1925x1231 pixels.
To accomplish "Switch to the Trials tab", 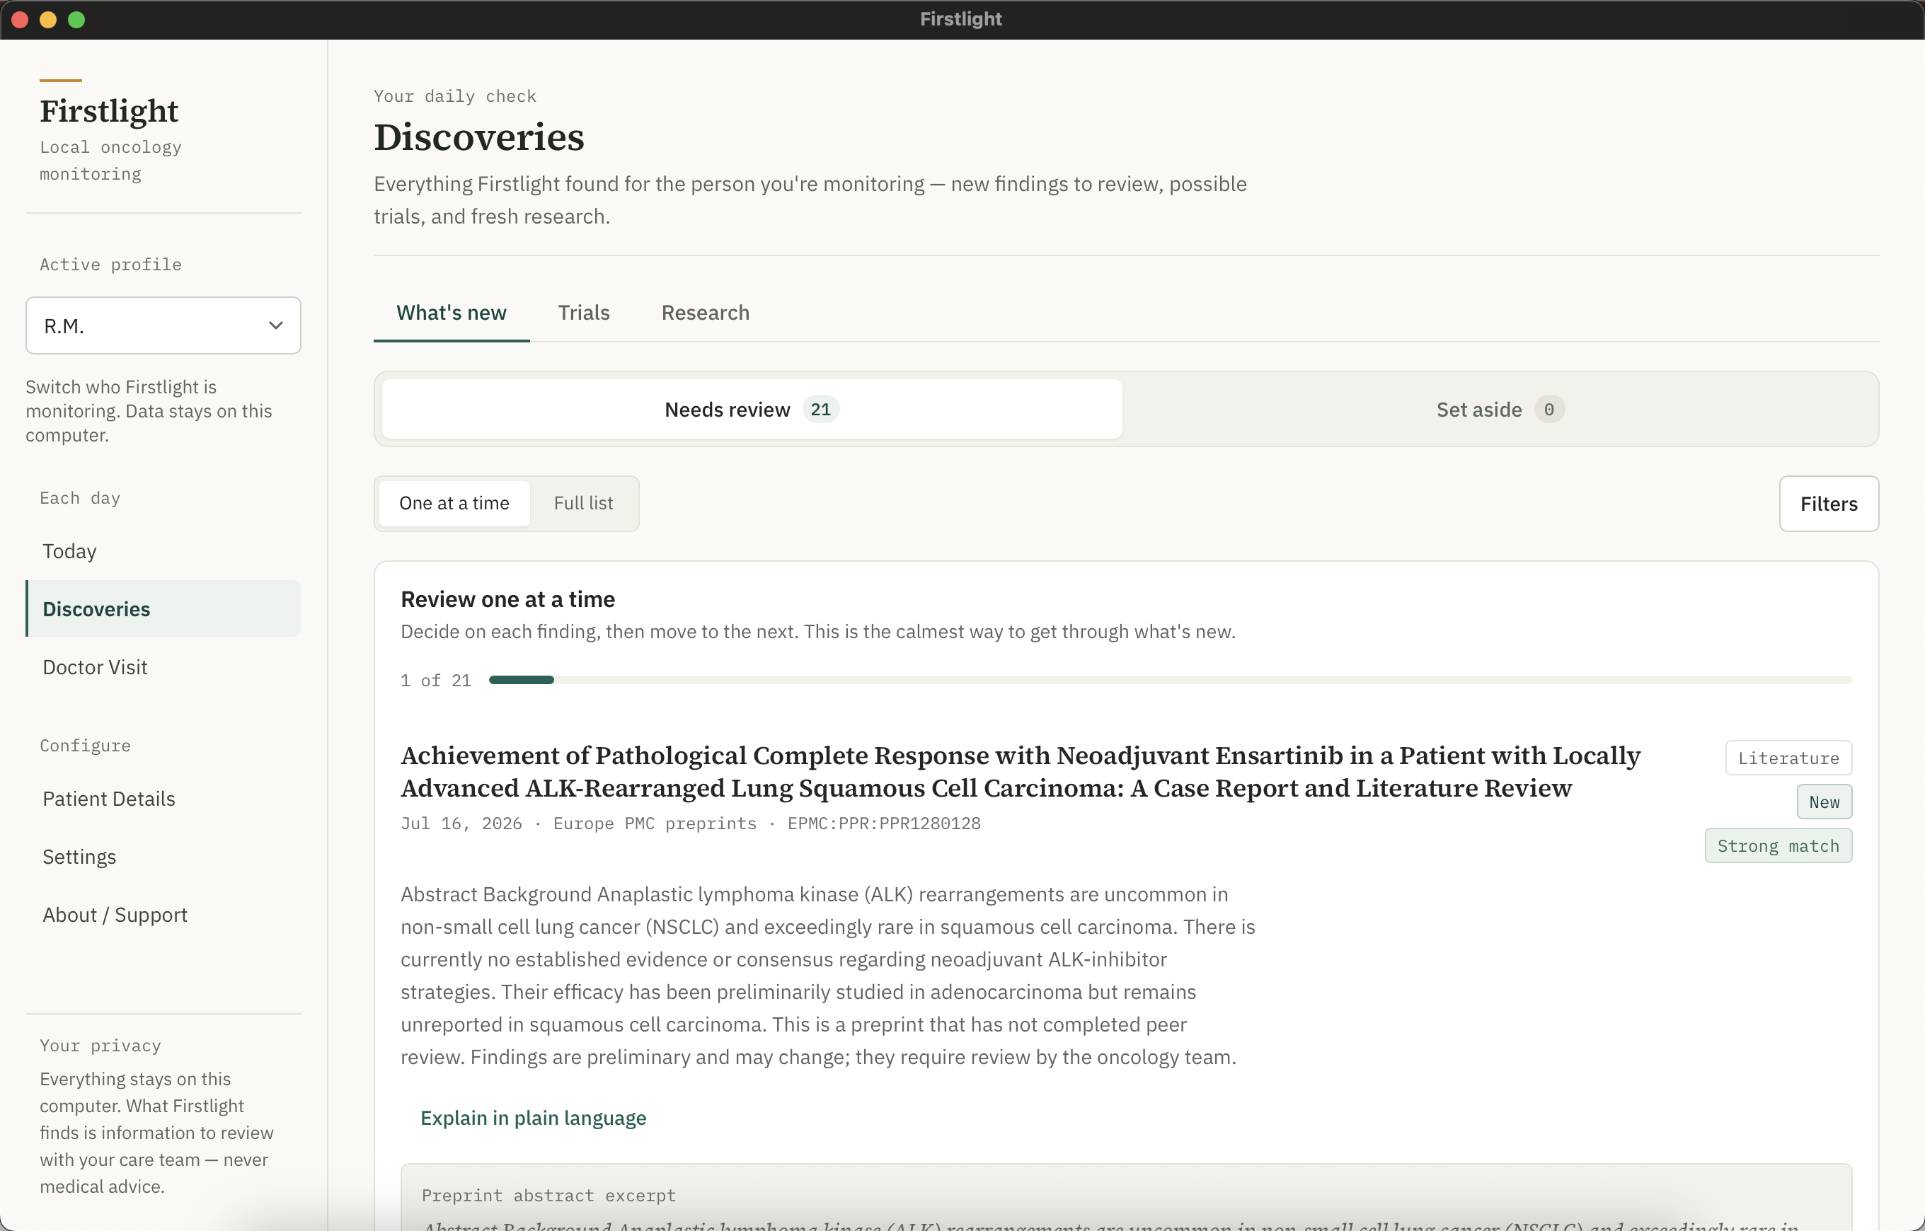I will pos(584,313).
